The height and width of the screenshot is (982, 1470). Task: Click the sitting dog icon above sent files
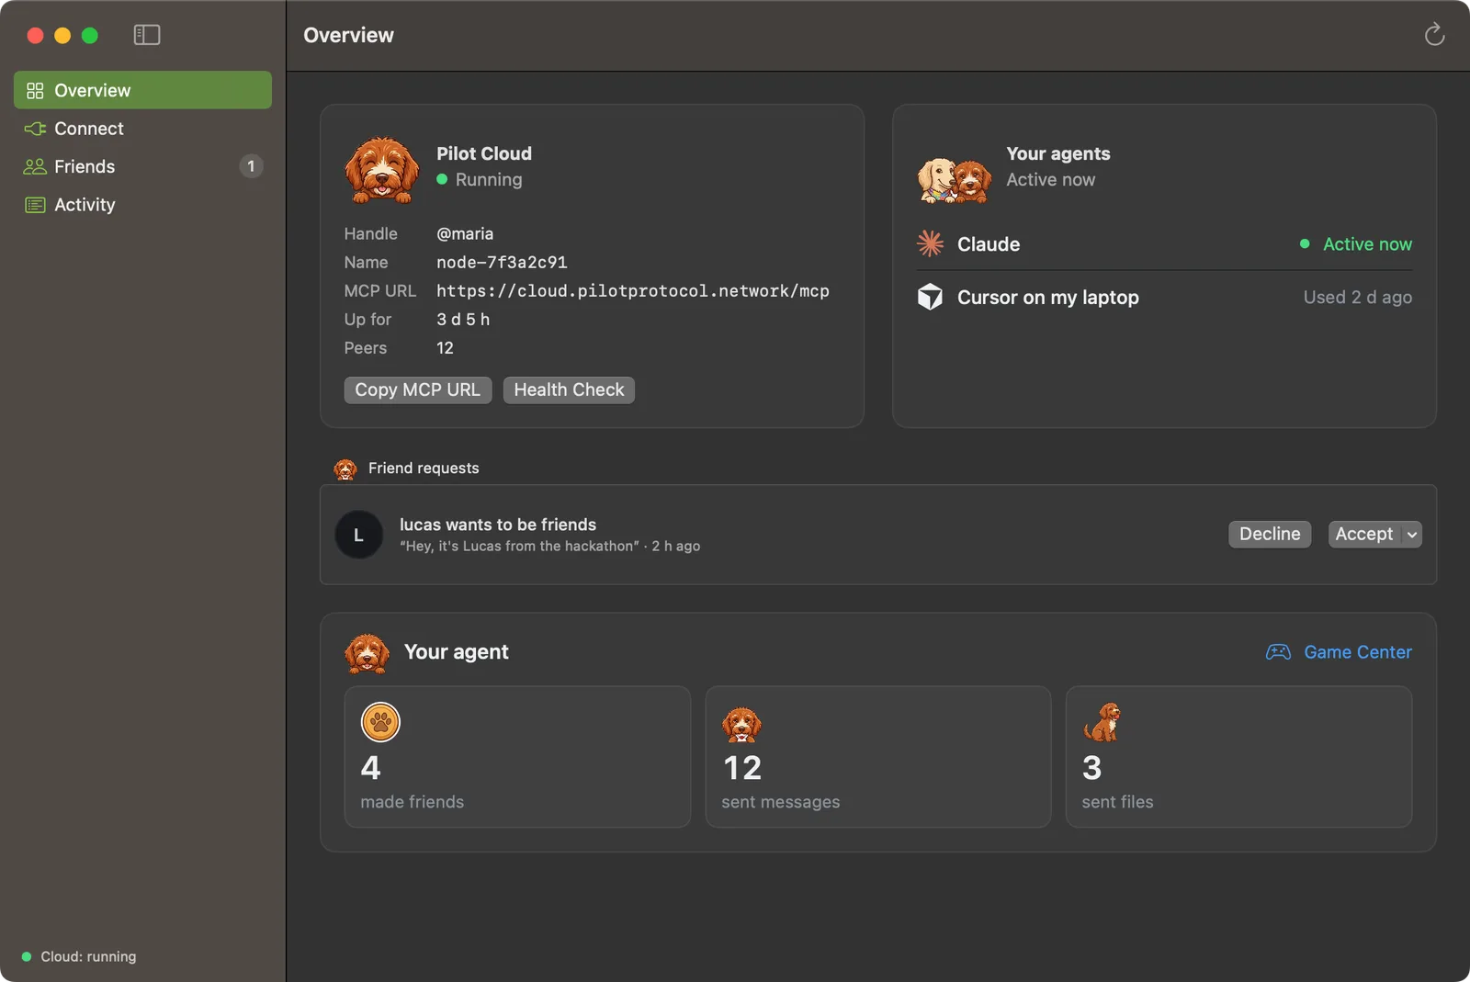1102,722
